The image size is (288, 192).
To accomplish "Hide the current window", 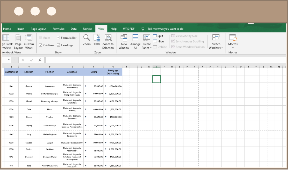I will point(158,41).
